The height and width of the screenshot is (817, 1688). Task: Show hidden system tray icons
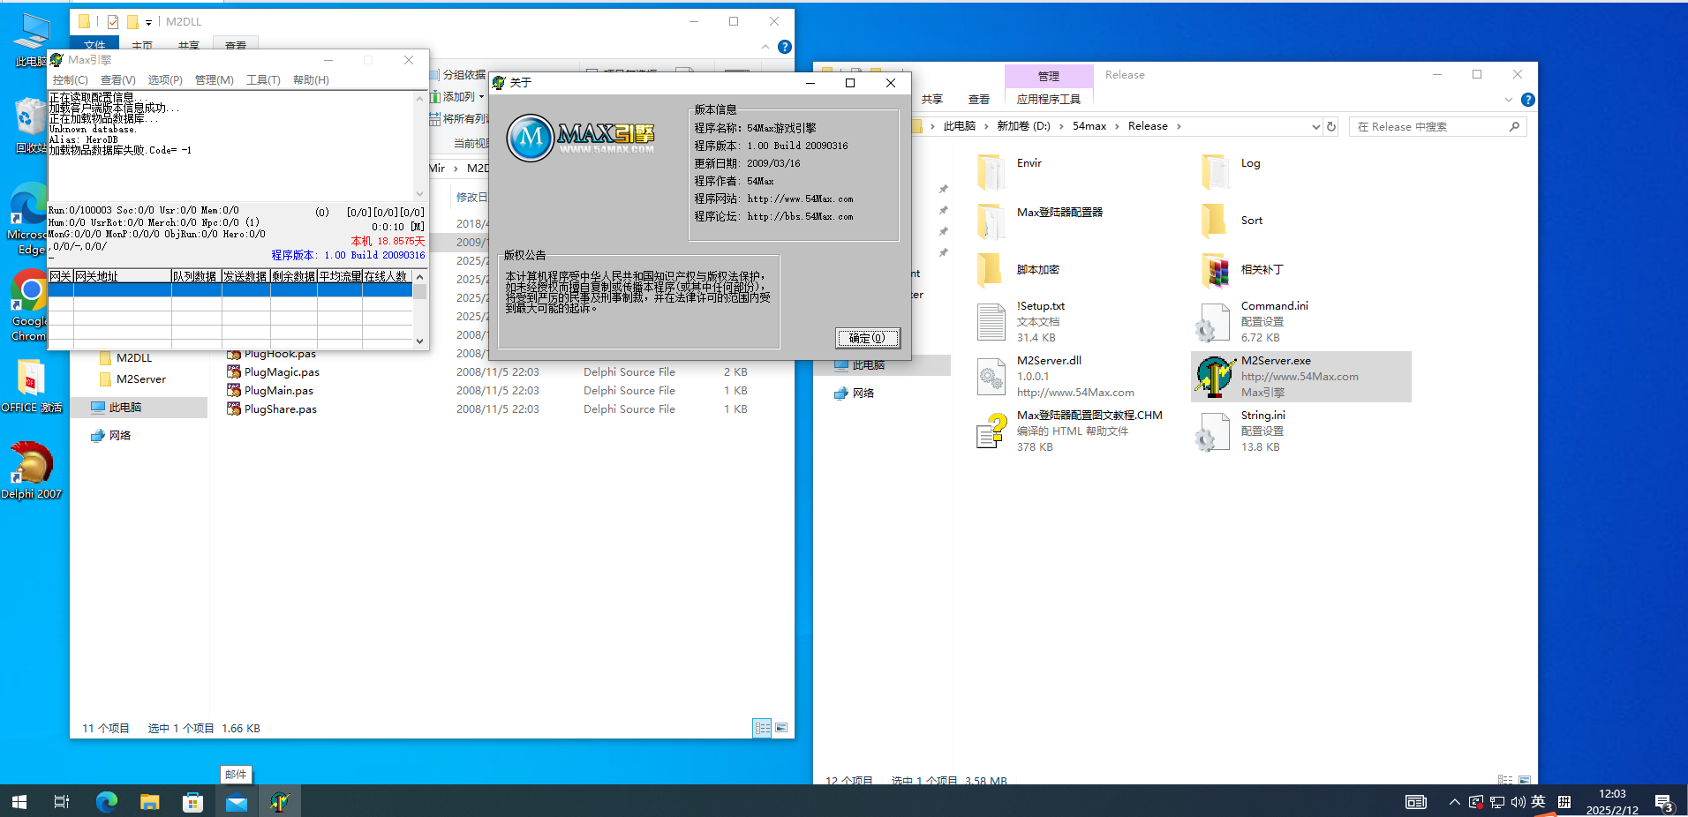[1454, 802]
